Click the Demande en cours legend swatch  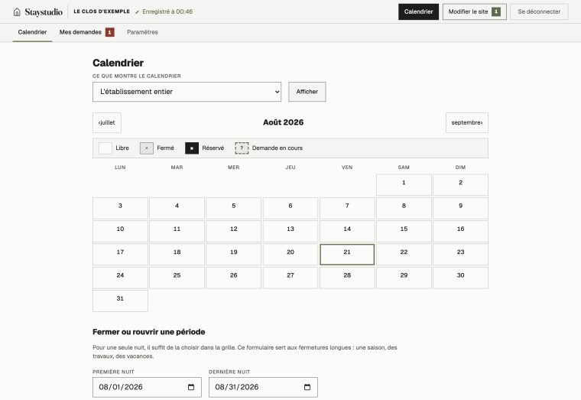point(242,148)
